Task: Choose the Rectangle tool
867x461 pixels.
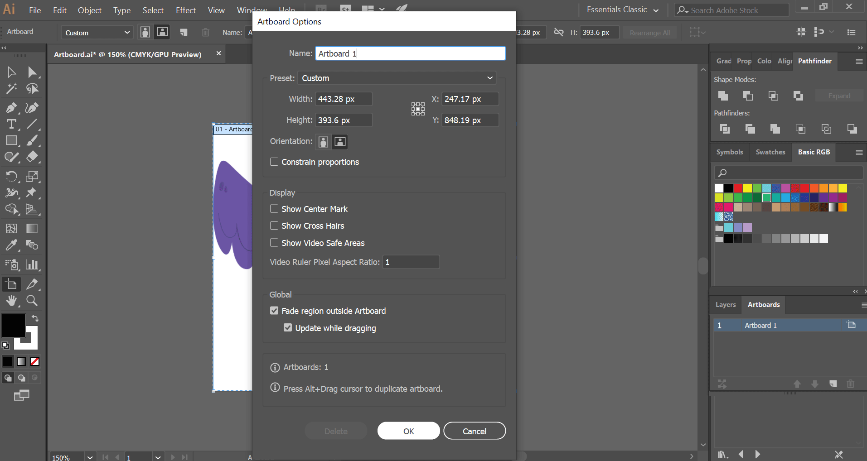Action: 11,140
